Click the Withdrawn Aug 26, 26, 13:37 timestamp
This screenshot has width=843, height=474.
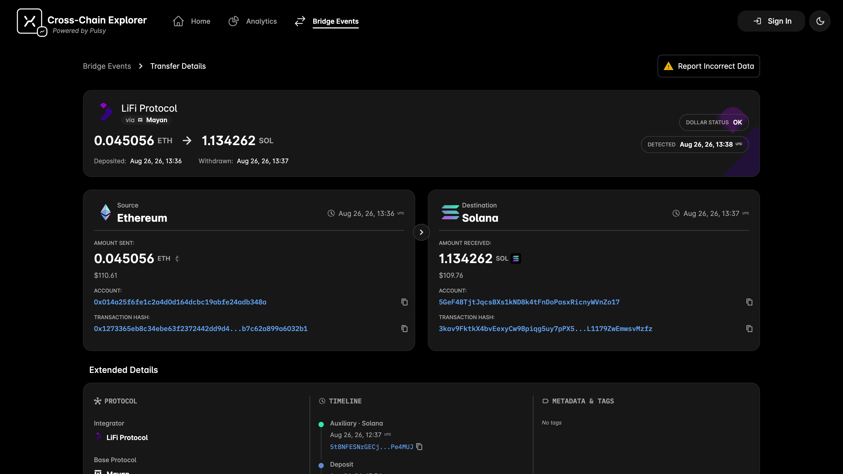(x=262, y=161)
